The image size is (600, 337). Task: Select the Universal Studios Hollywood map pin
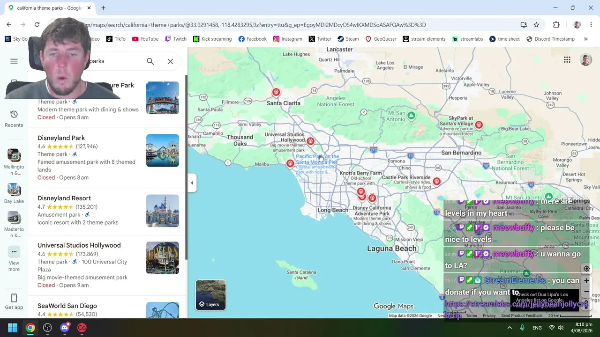coord(310,141)
